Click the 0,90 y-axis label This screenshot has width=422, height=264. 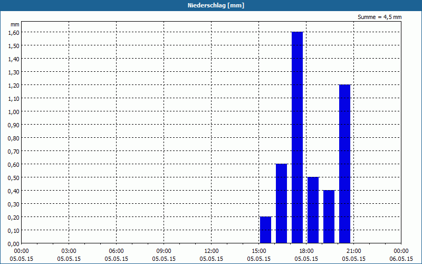(14, 125)
